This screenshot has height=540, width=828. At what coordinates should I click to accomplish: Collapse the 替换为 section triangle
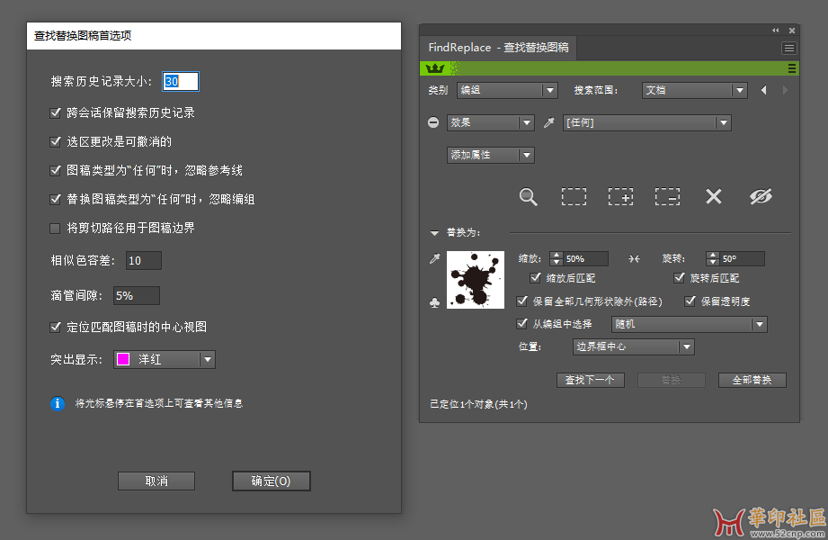[434, 233]
